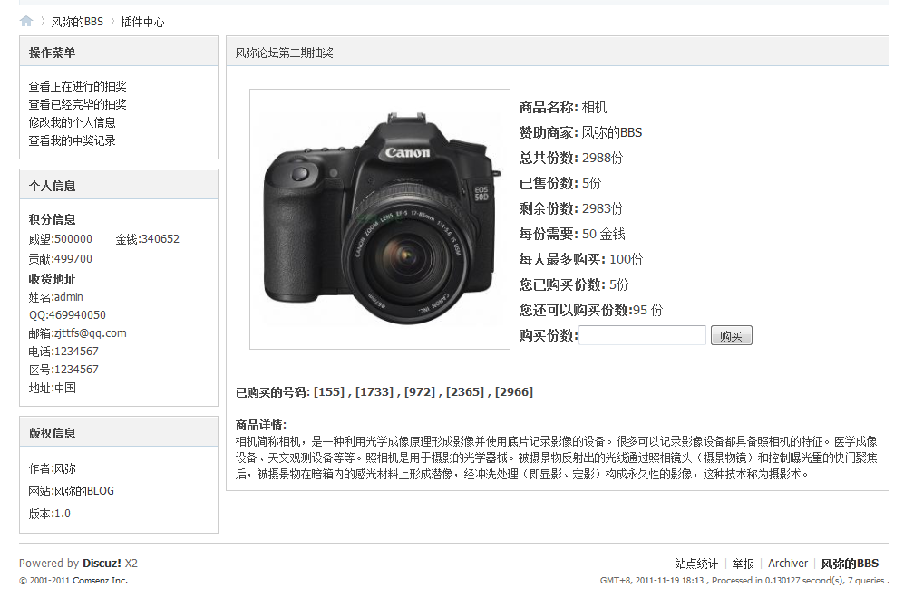Click purchased number [2365]
Screen dimensions: 904x607
pyautogui.click(x=464, y=392)
